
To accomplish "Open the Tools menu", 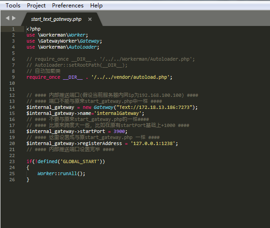I will coord(13,5).
